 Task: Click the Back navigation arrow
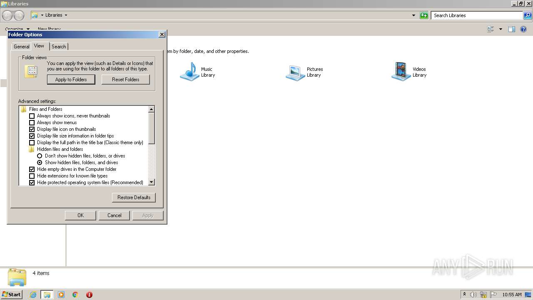pyautogui.click(x=7, y=15)
